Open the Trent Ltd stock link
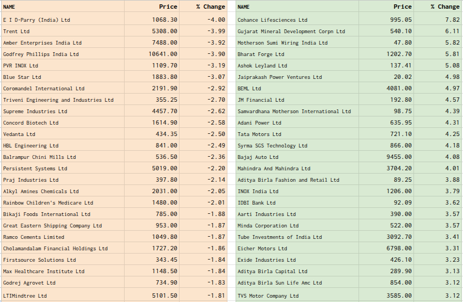This screenshot has height=302, width=463. click(x=16, y=32)
